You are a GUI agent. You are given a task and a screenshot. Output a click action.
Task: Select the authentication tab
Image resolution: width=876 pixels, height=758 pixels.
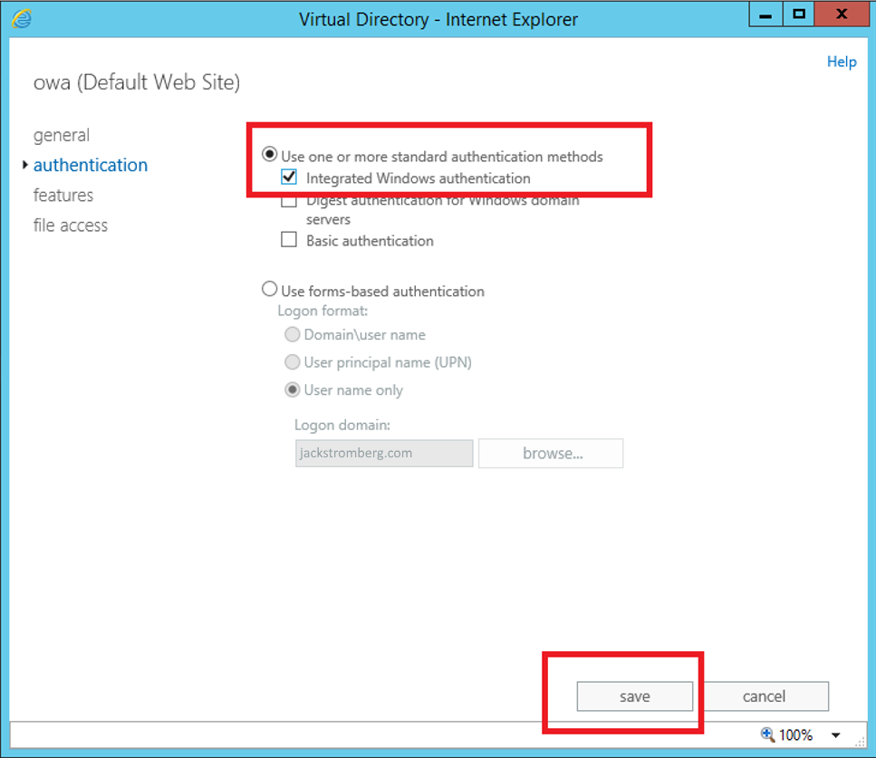pos(90,165)
